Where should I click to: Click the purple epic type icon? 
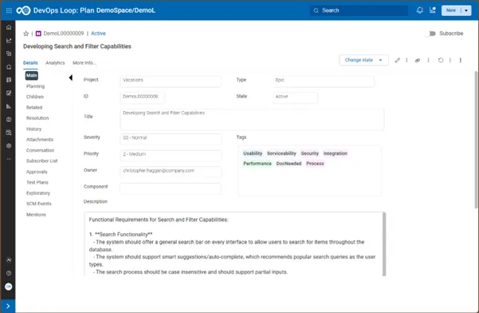(x=38, y=34)
